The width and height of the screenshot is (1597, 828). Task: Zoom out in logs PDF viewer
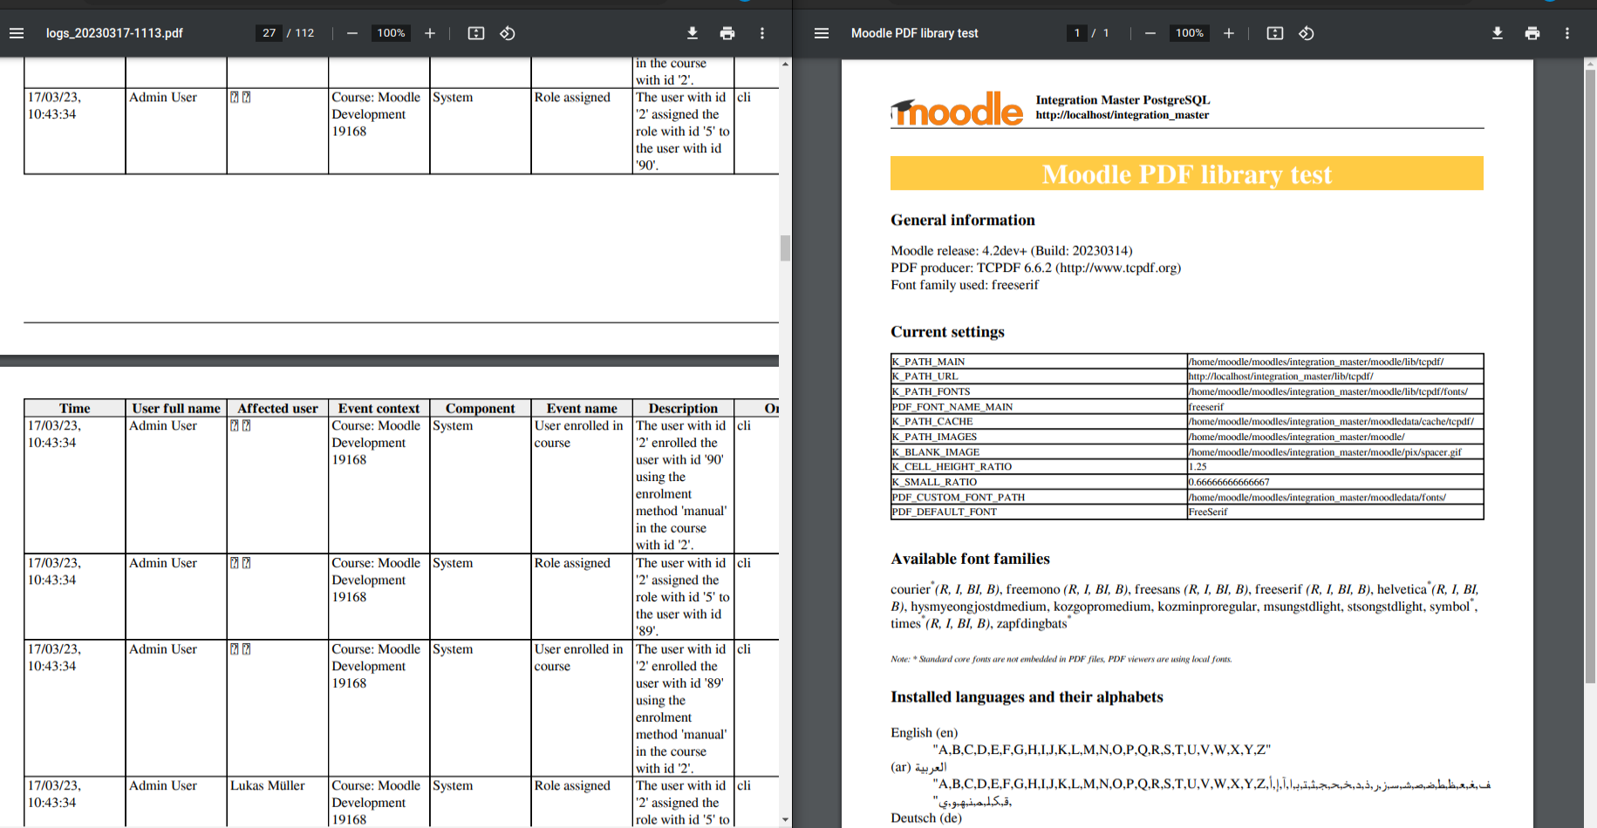(x=352, y=33)
